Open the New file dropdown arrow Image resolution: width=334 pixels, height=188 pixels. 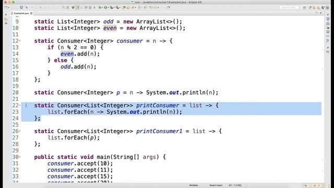[x=8, y=7]
